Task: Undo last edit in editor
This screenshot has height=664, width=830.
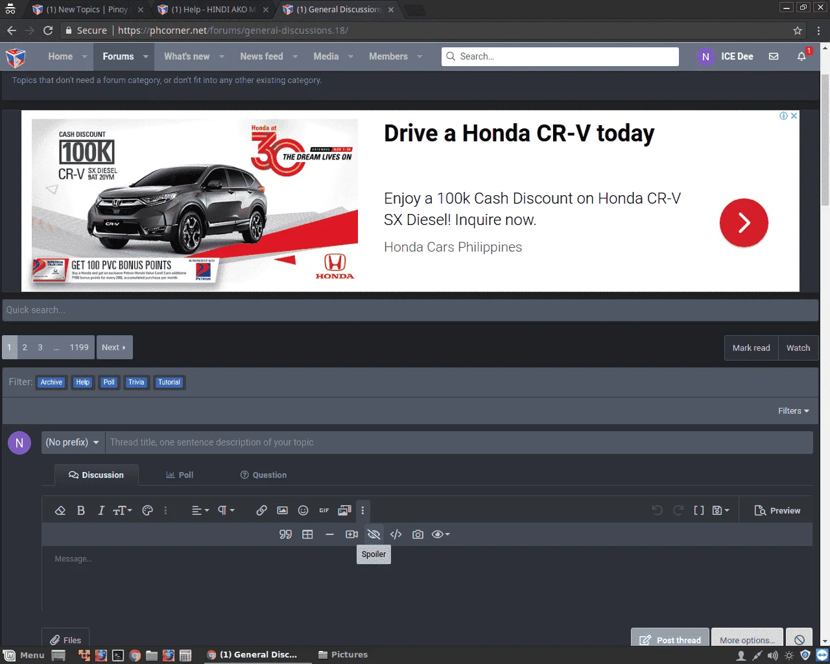Action: pos(657,510)
